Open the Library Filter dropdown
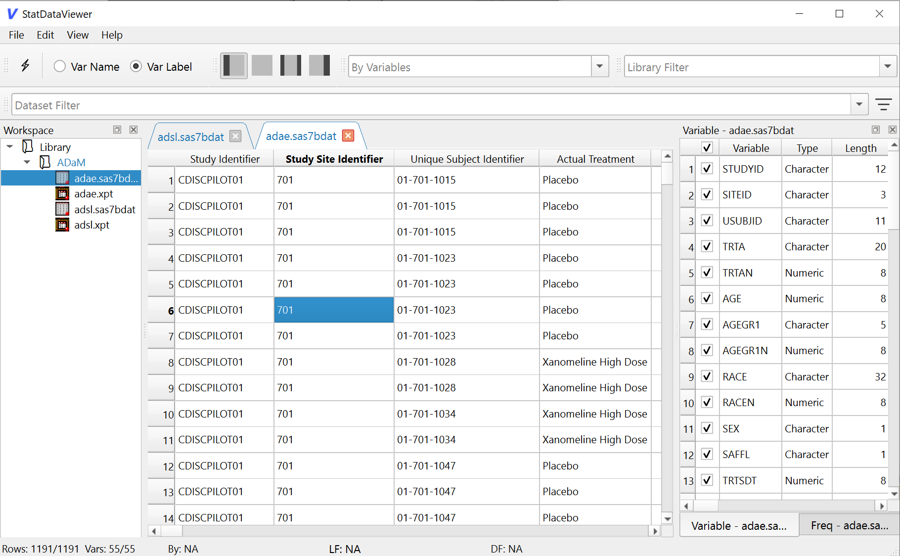 [x=888, y=66]
